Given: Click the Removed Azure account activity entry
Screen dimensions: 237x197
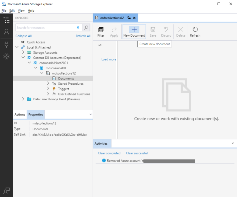Looking at the screenshot, I should pos(165,161).
